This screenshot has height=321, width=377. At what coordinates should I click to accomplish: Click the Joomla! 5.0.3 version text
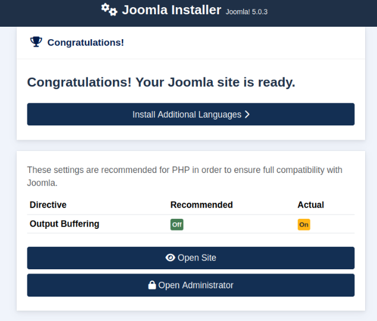(x=246, y=12)
